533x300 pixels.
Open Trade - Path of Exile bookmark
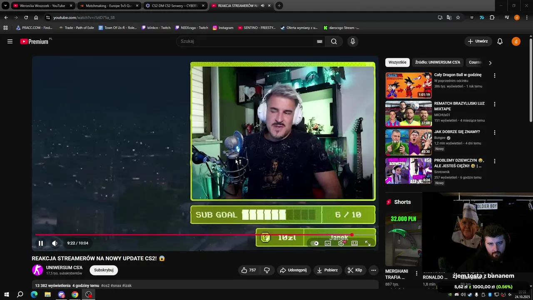tap(76, 28)
